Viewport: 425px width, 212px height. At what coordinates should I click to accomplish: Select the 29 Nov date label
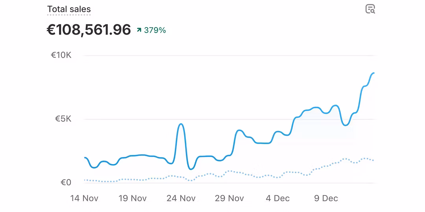[229, 198]
